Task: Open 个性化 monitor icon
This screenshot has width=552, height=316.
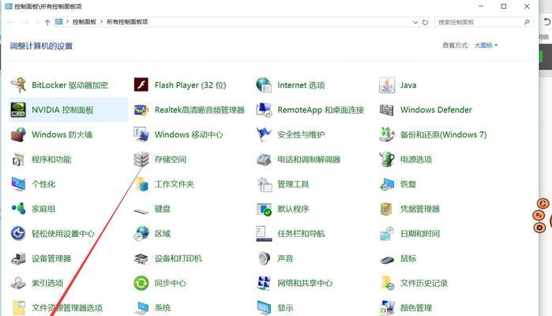Action: point(18,184)
